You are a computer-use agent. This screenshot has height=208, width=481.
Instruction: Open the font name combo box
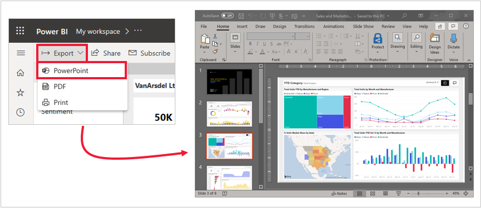271,36
